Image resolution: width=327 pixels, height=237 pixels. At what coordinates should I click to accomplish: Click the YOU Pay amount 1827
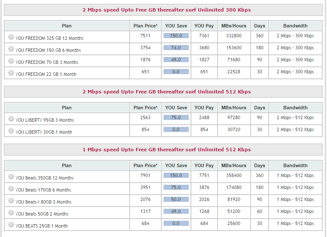204,60
